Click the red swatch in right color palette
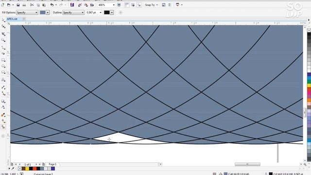Screen dimensions: 311x175 point(309,89)
